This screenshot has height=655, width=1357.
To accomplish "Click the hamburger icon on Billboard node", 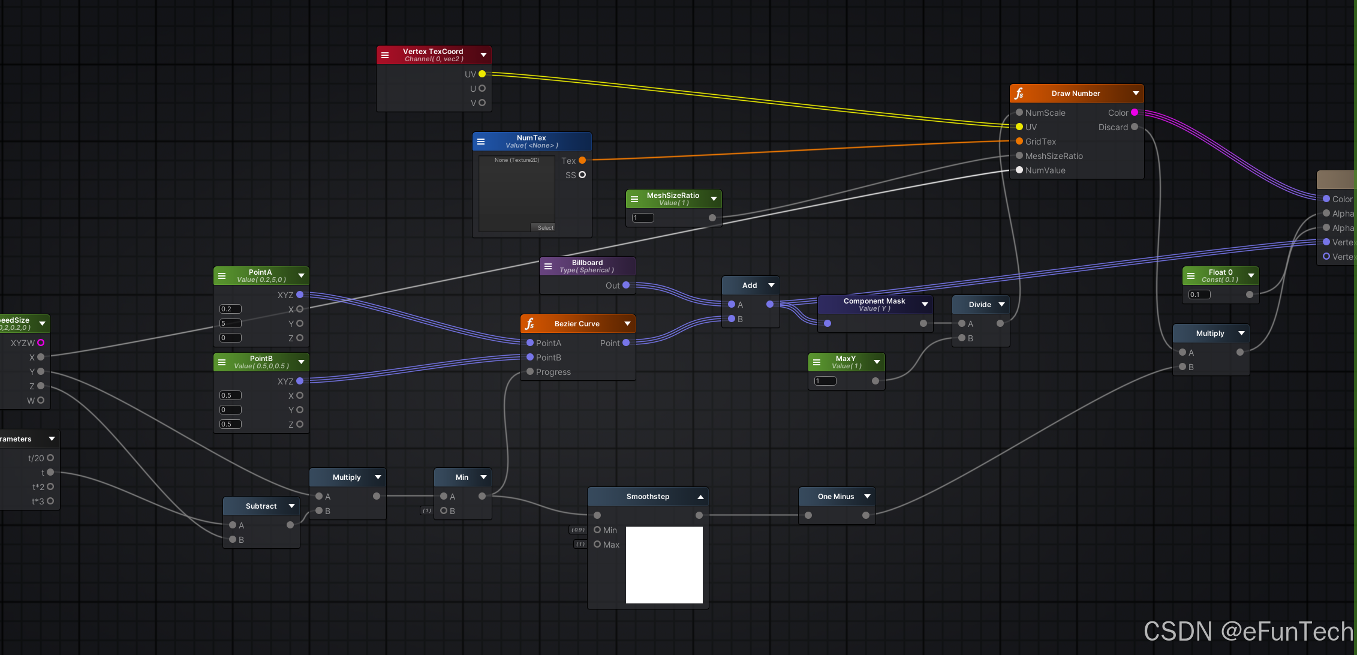I will pos(548,266).
